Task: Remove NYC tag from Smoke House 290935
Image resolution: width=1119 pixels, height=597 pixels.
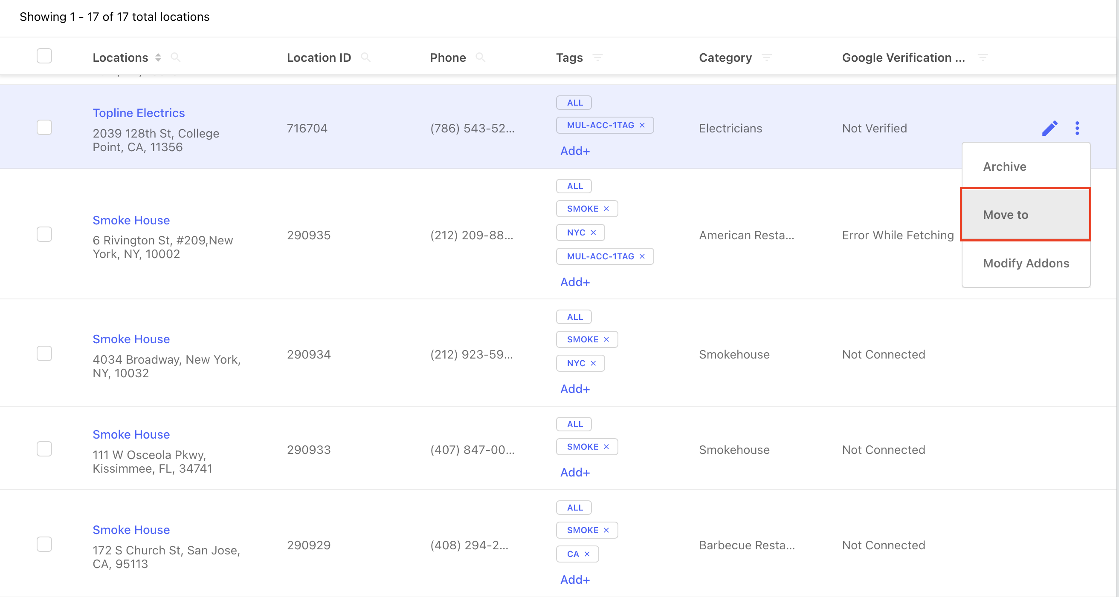Action: click(593, 232)
